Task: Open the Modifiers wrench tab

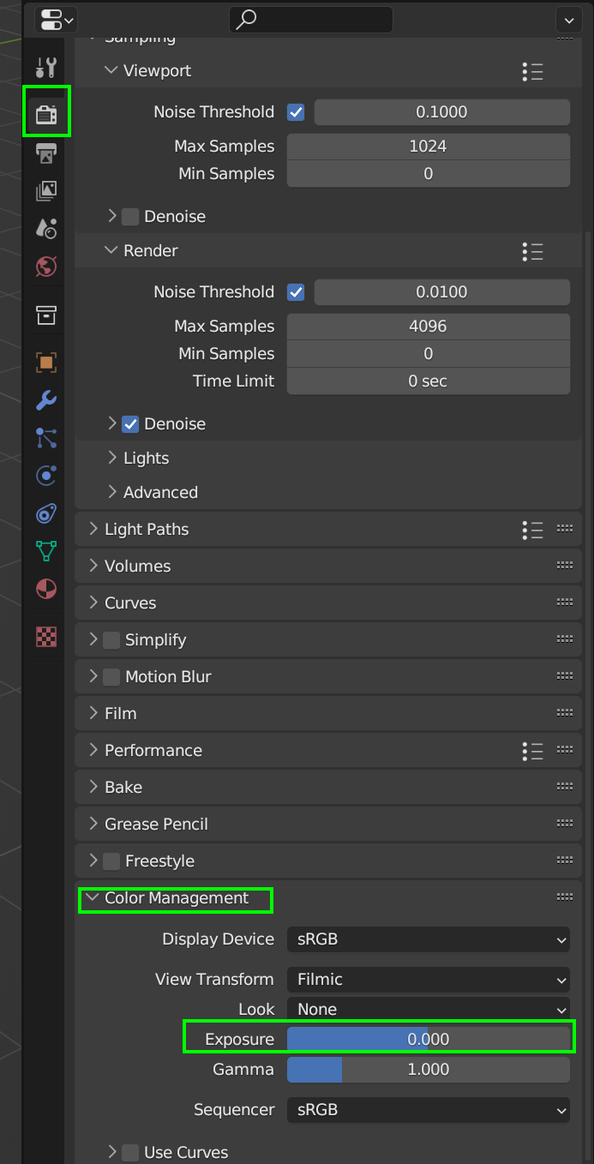Action: (46, 399)
